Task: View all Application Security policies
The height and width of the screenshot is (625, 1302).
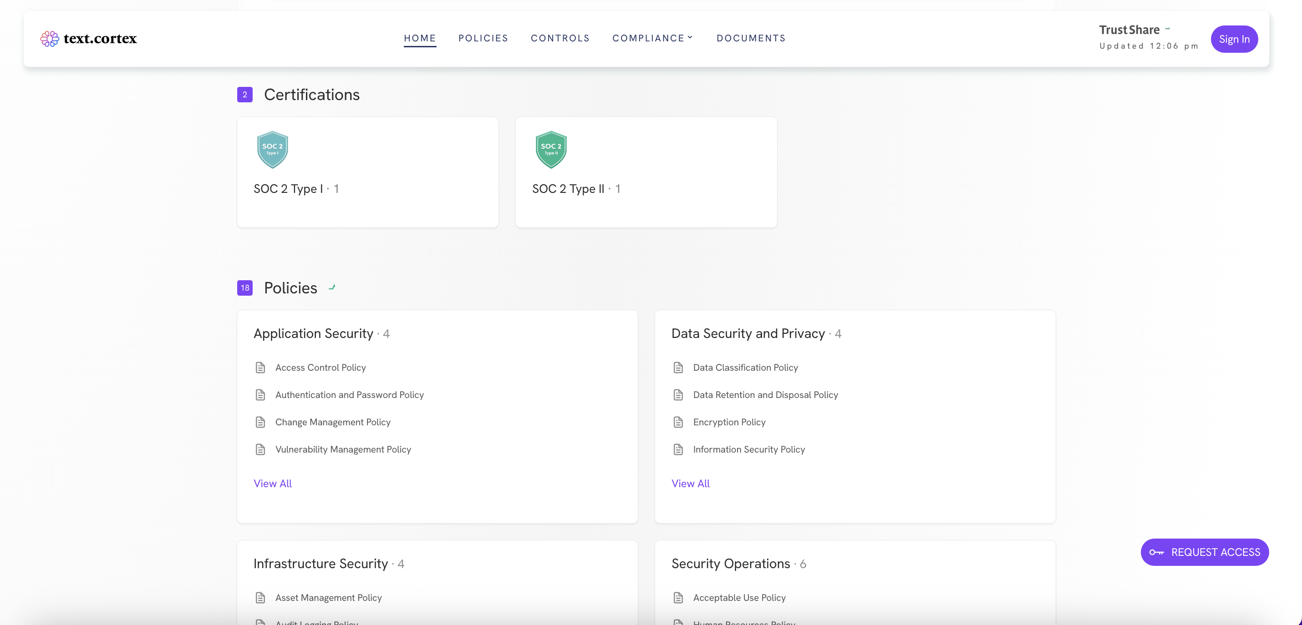Action: tap(272, 483)
